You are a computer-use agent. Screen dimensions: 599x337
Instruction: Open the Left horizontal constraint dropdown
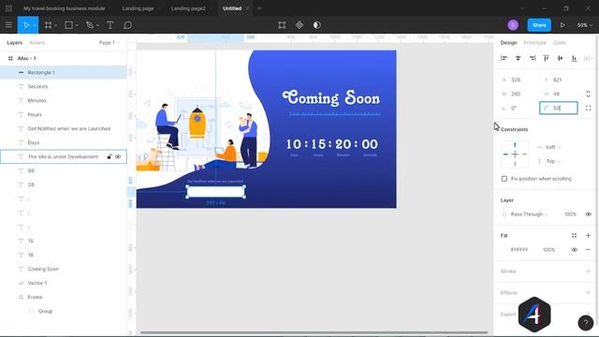click(553, 147)
